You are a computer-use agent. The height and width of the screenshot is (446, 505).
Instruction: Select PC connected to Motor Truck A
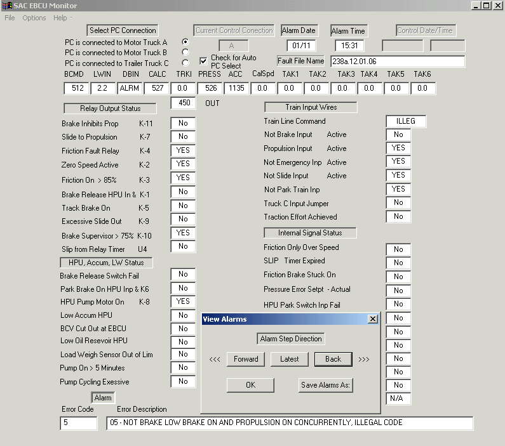[185, 42]
